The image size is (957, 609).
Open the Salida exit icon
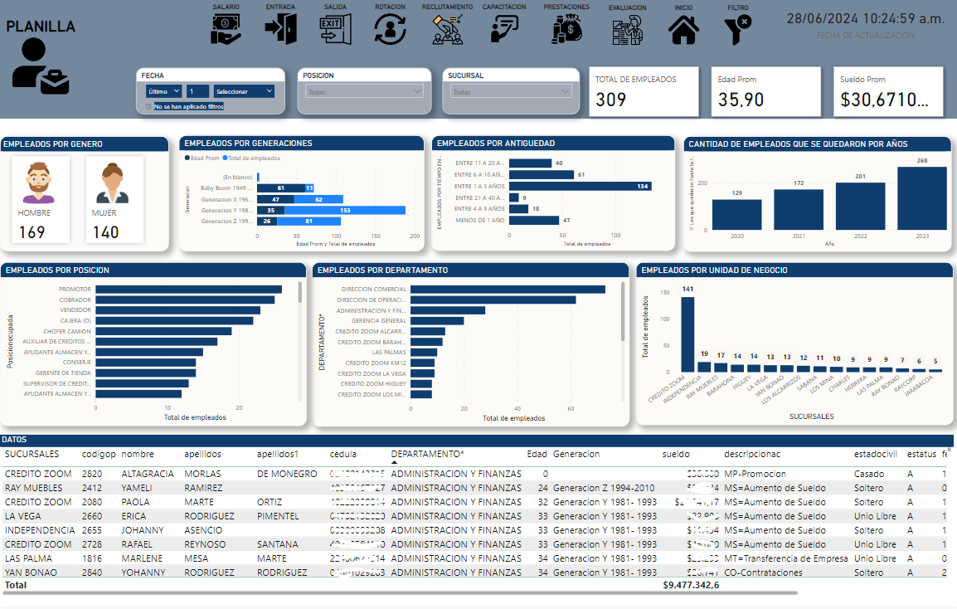tap(335, 30)
